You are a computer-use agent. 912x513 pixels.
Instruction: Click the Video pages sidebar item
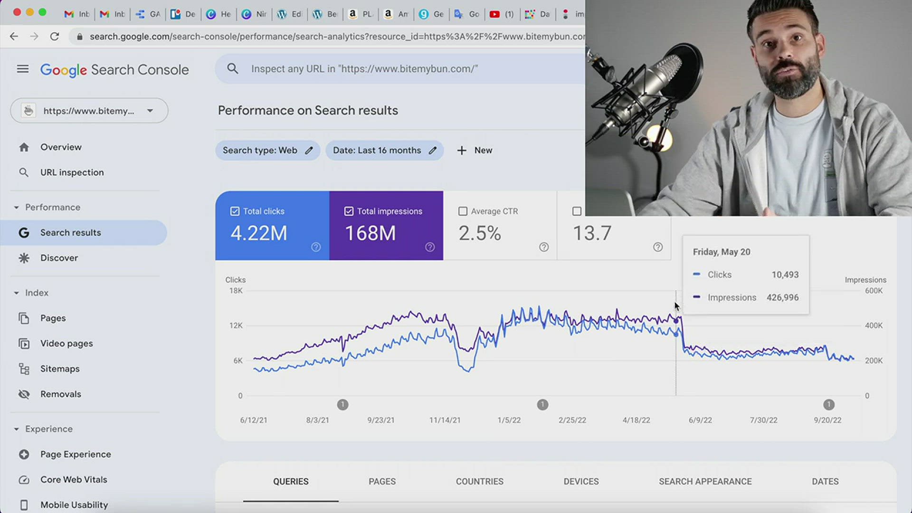[x=66, y=343]
